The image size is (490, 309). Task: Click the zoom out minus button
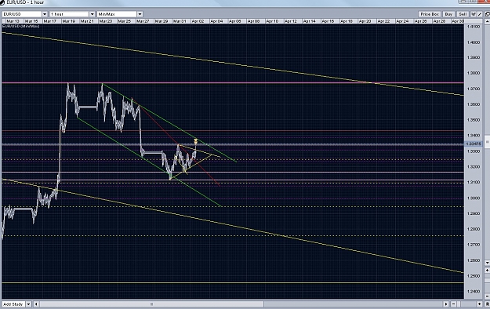pyautogui.click(x=453, y=304)
